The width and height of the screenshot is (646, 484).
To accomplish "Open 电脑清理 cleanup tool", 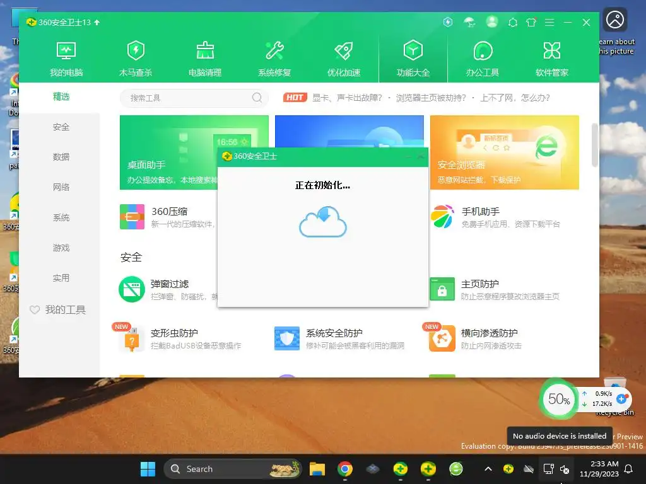I will click(x=205, y=59).
